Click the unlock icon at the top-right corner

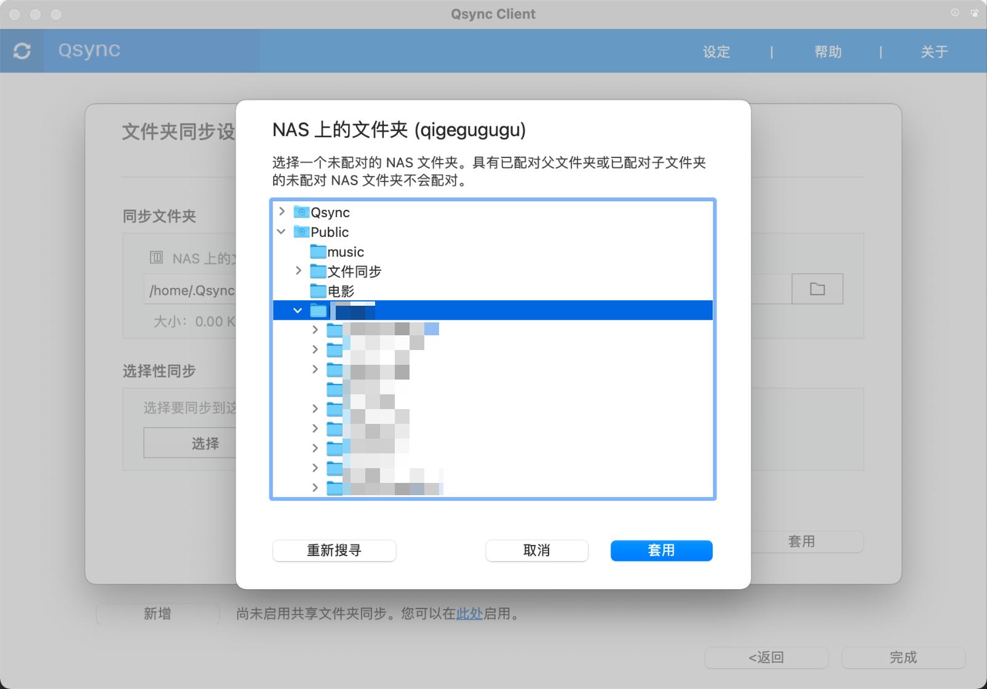tap(975, 12)
